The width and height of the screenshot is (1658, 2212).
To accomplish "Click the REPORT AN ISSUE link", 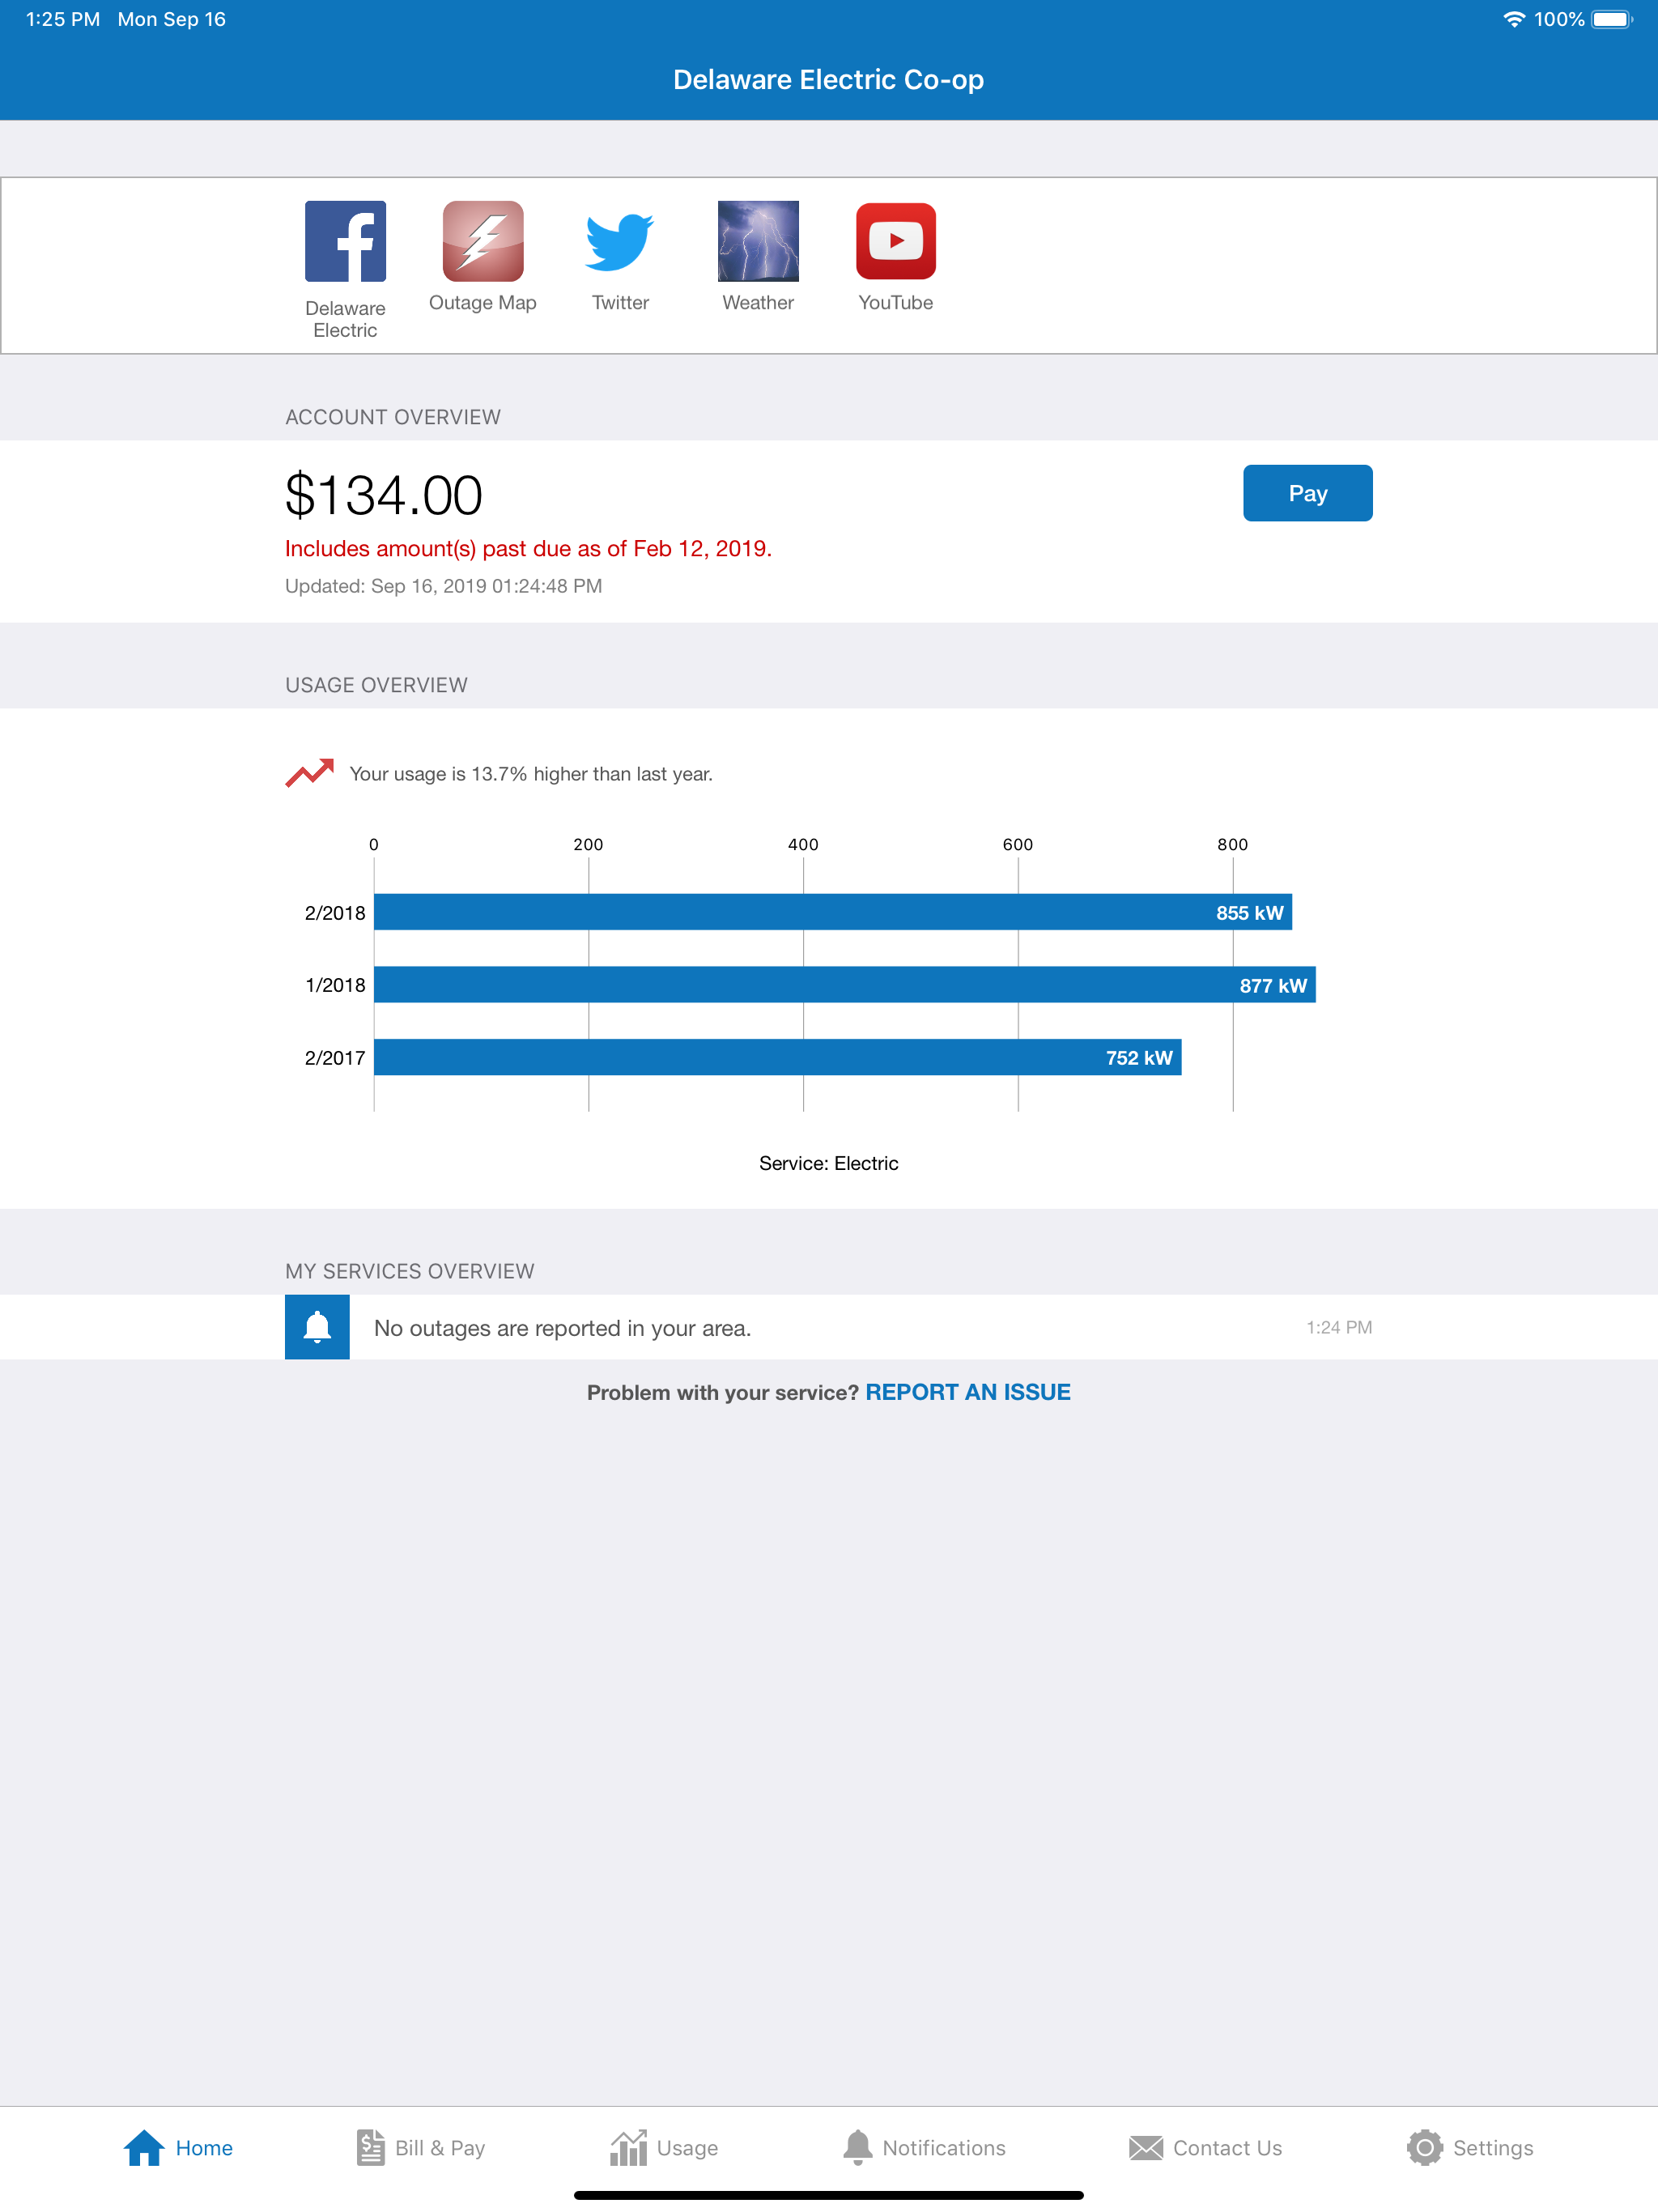I will tap(967, 1392).
